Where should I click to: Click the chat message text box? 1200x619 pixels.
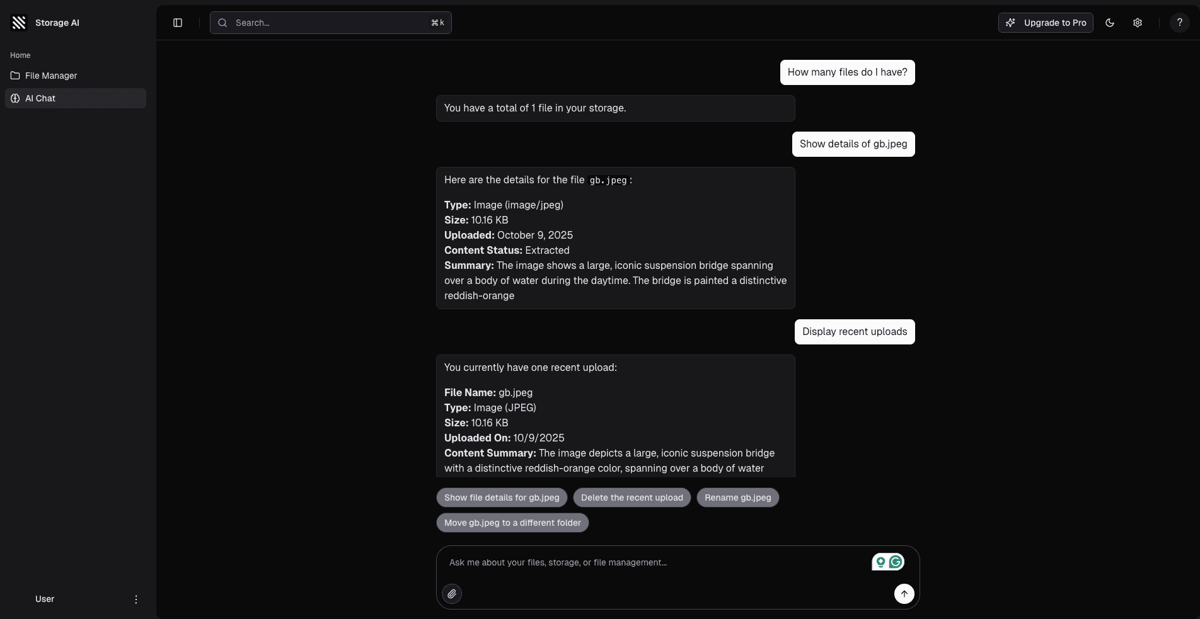click(655, 562)
